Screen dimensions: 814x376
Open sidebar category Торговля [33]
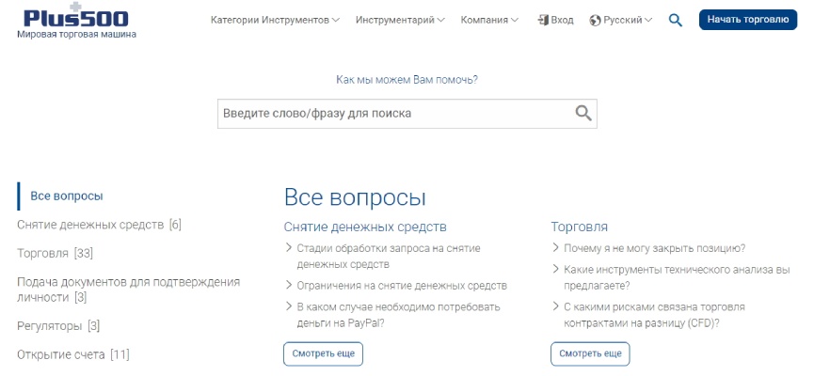click(x=55, y=253)
